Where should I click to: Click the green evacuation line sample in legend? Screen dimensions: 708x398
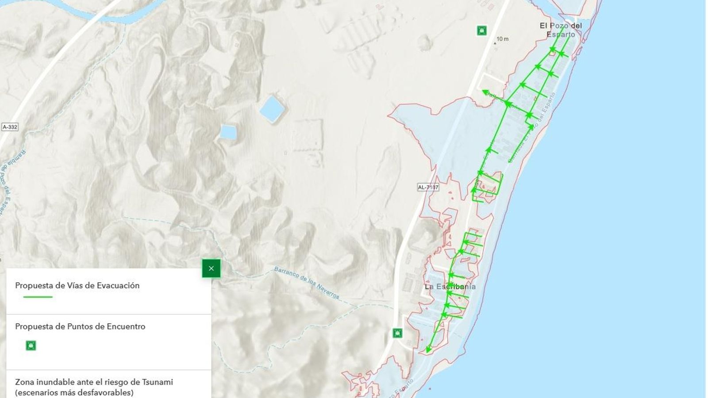[38, 297]
